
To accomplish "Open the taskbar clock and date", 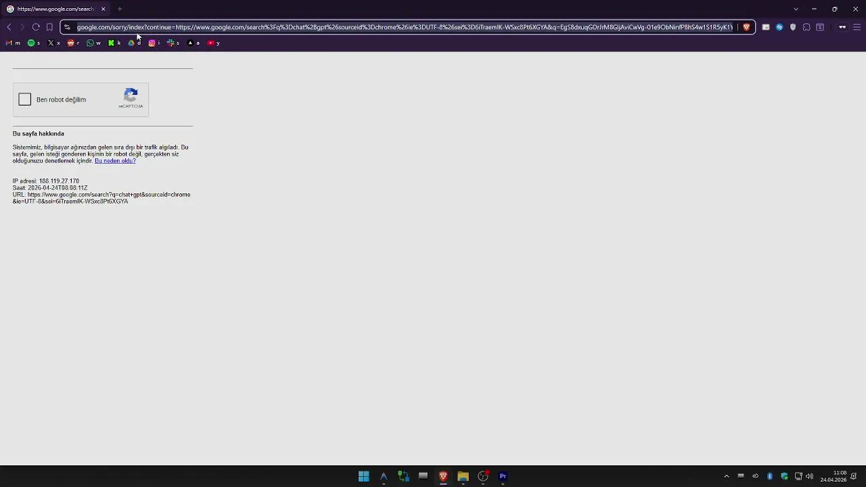I will [834, 476].
